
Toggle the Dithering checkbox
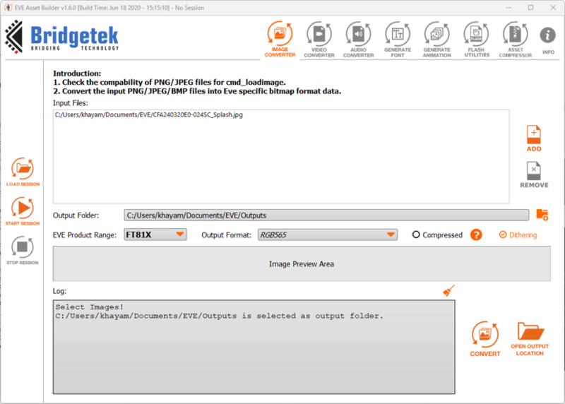click(x=503, y=234)
